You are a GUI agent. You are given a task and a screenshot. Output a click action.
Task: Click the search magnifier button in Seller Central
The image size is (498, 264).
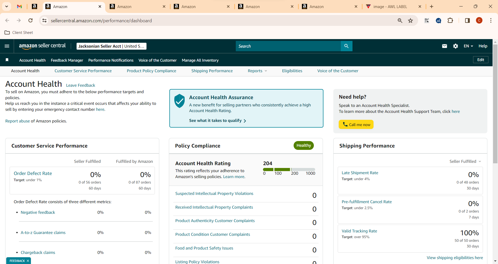[x=347, y=46]
